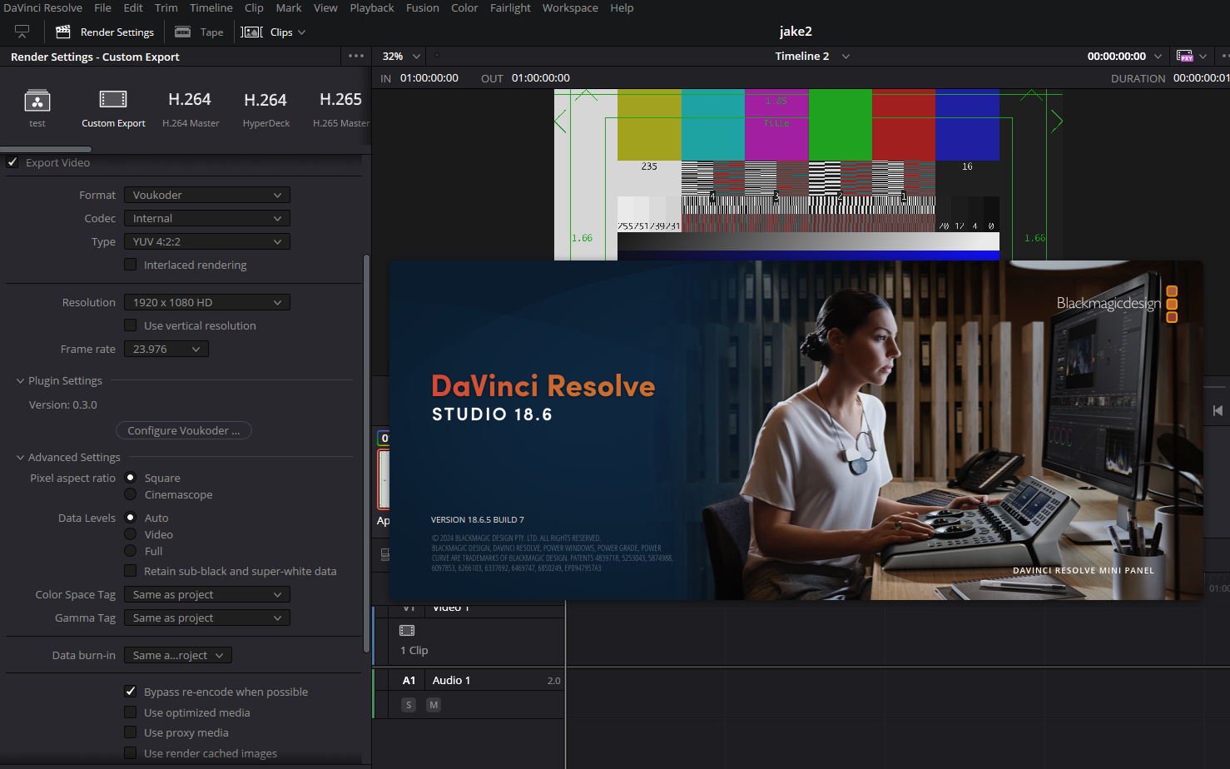Open the Timeline menu

[211, 7]
